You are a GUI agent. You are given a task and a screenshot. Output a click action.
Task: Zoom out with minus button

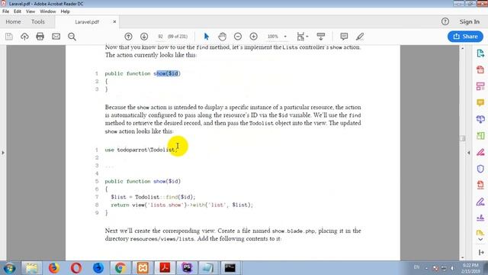click(238, 37)
